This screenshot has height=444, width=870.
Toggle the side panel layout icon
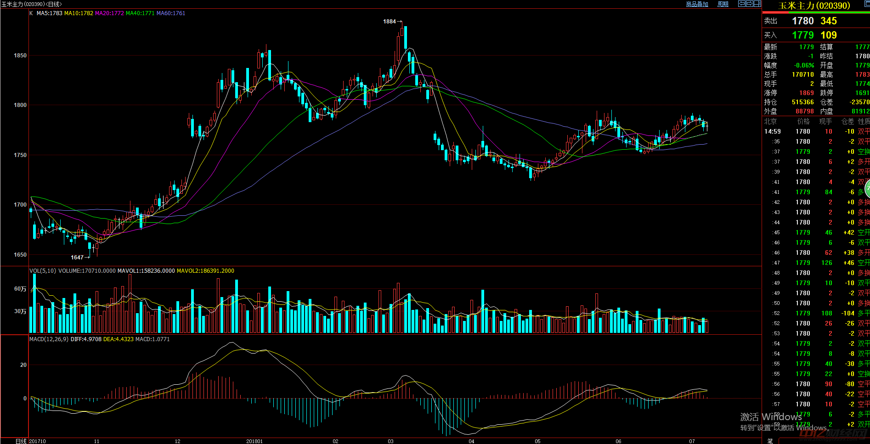(x=757, y=4)
